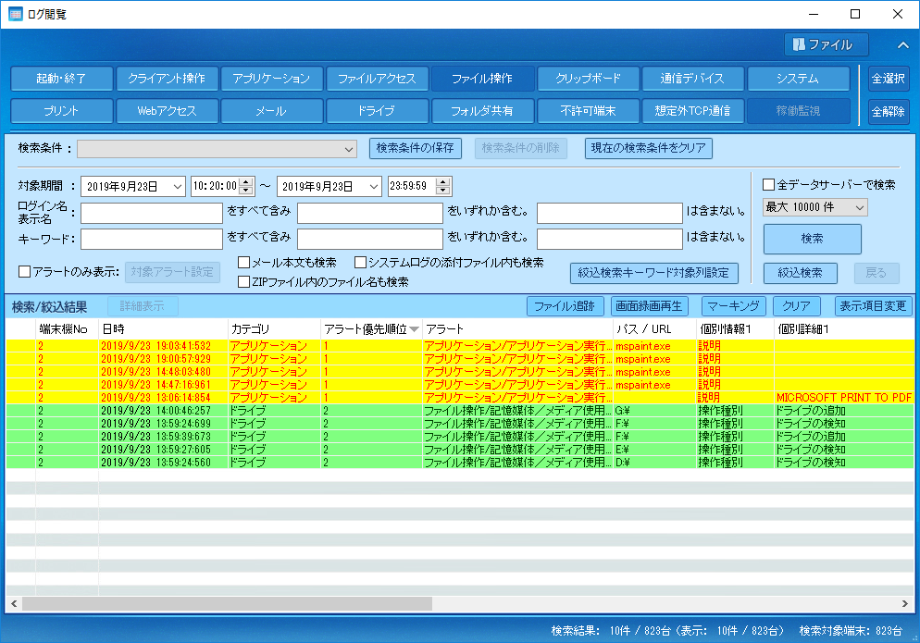Open the 最大 10000 件 dropdown

pos(815,207)
